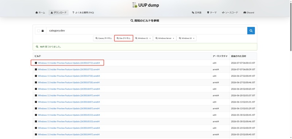Open build 26300.8697 amd64 link
The width and height of the screenshot is (292, 139).
69,89
